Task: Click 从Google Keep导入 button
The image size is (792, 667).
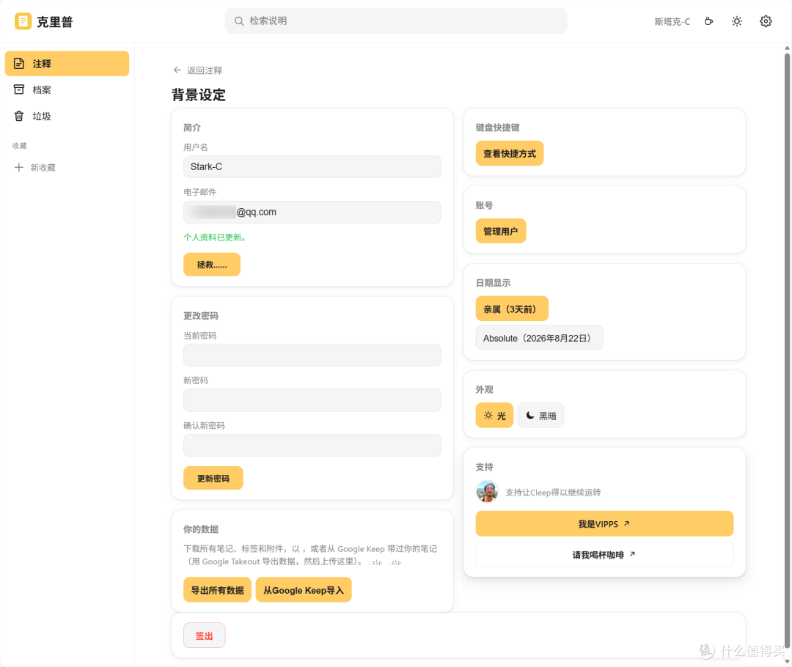Action: click(304, 590)
